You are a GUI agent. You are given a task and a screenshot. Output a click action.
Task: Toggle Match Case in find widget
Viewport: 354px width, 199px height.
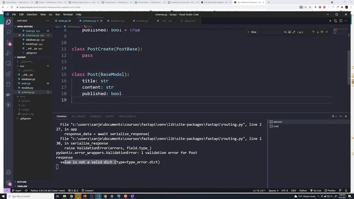pos(285,32)
